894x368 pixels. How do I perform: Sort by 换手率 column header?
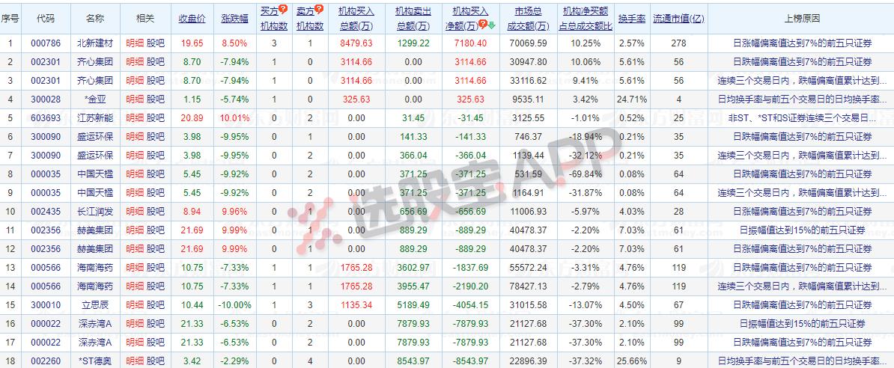632,18
